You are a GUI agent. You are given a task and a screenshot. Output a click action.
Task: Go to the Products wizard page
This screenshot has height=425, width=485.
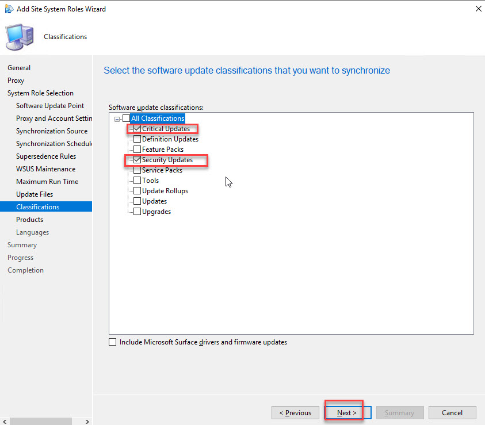click(x=29, y=220)
